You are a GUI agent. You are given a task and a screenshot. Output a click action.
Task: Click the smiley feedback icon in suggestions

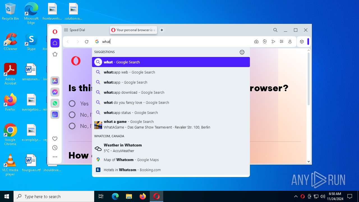click(242, 52)
